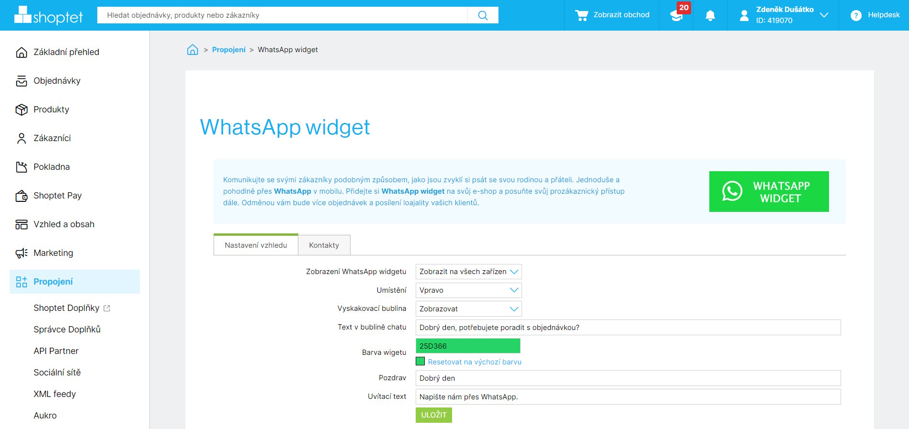
Task: Click the WhatsApp link in description text
Action: (x=293, y=191)
